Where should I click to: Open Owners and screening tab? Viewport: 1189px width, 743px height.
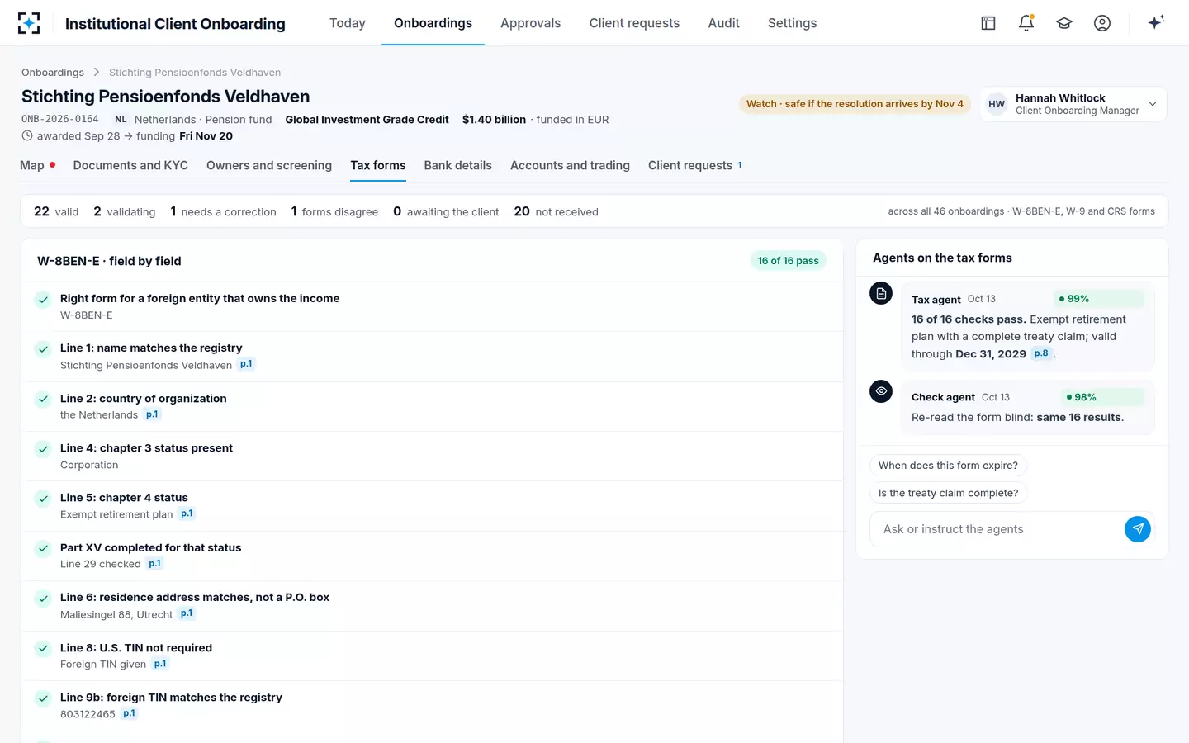[x=269, y=165]
